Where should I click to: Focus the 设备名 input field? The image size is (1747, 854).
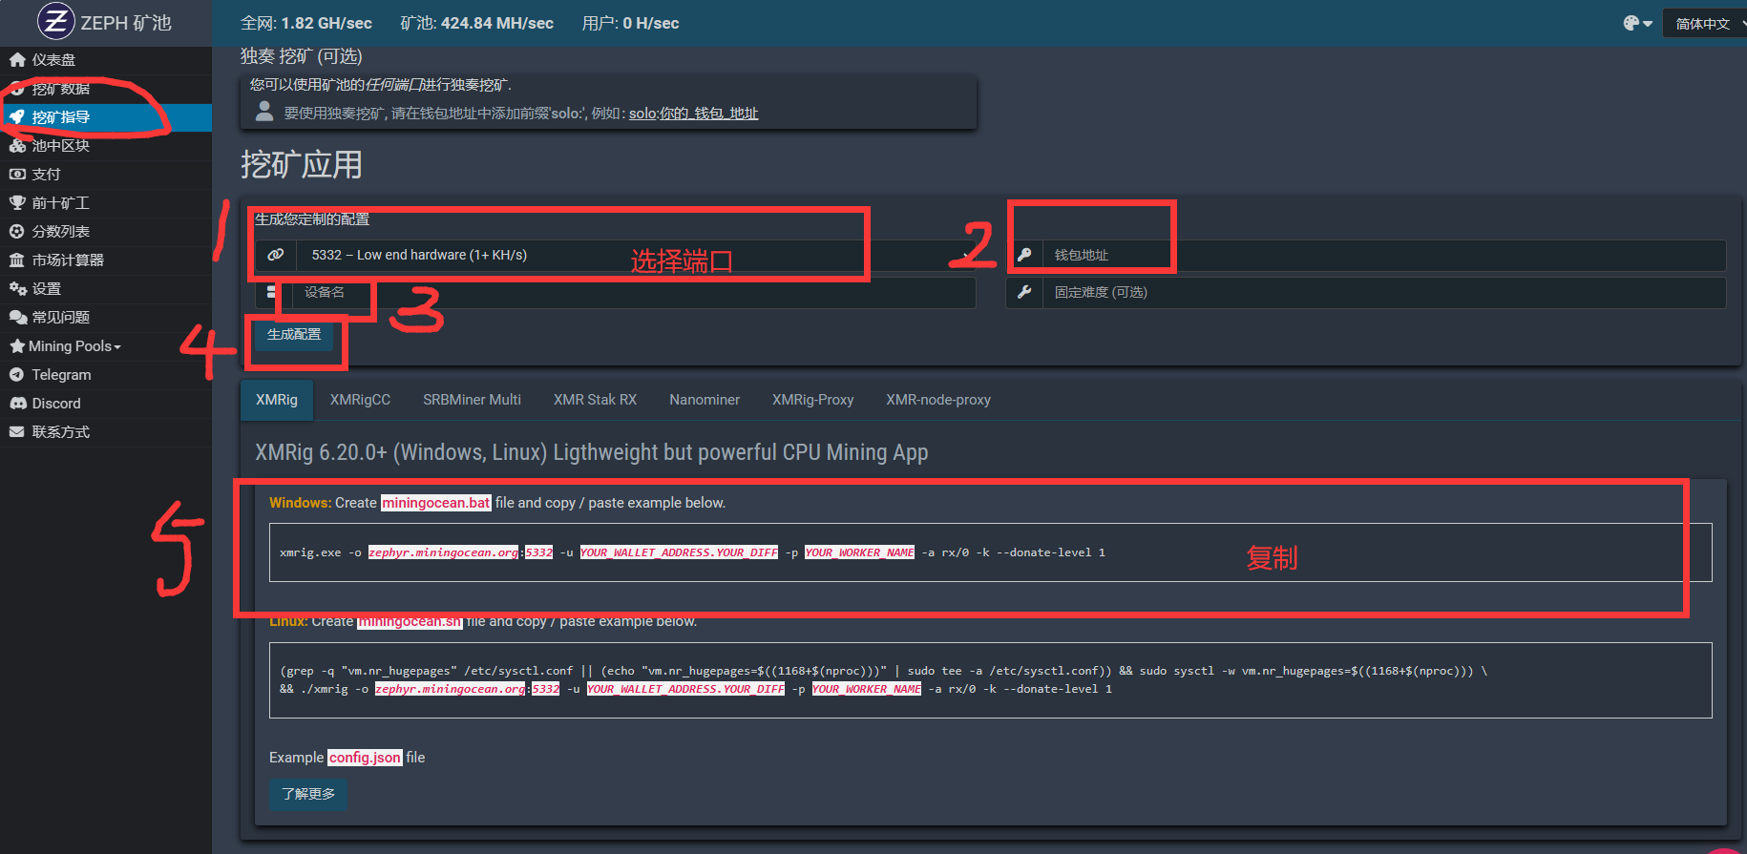coord(634,292)
